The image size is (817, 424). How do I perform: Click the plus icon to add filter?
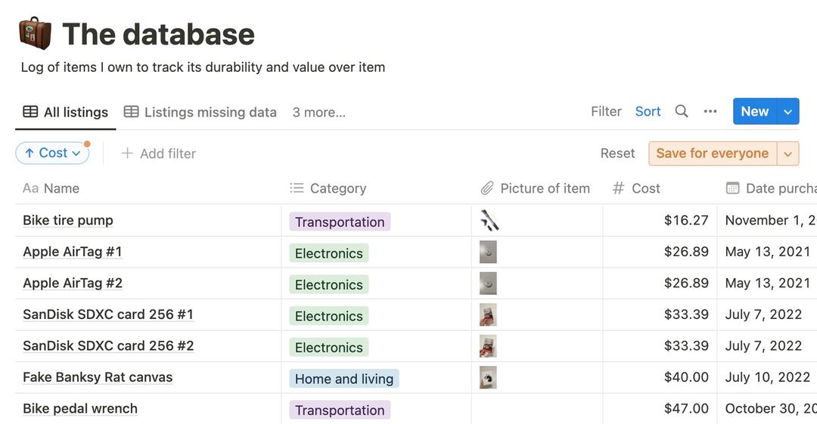click(x=127, y=153)
